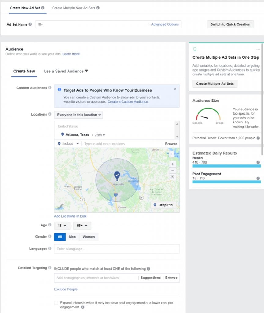Click the Detailed Targeting info icon
Viewport: 264px width, 313px height.
point(50,268)
